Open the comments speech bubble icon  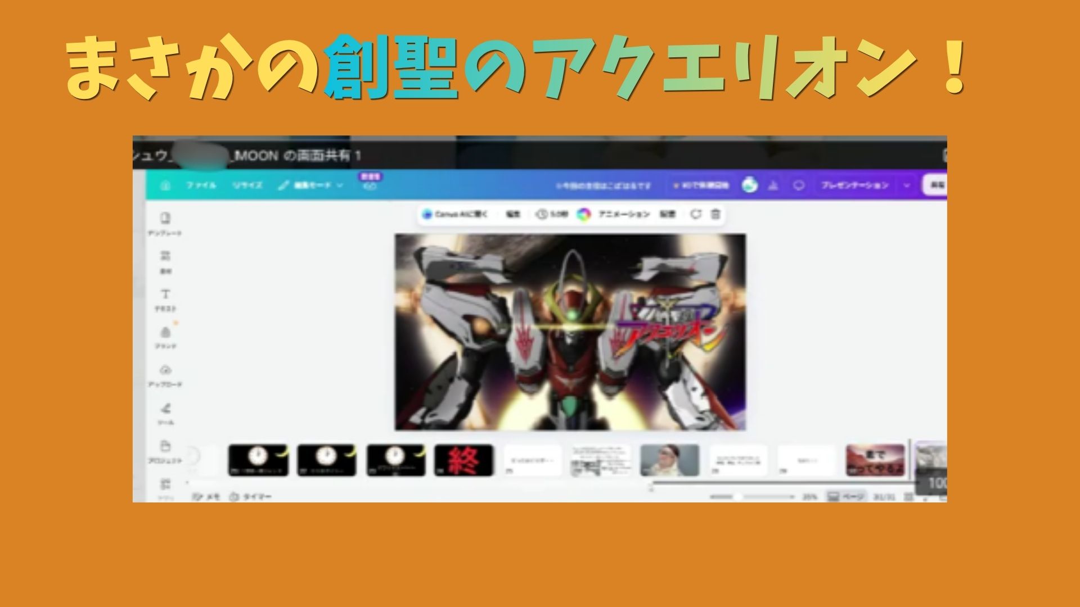[x=798, y=185]
